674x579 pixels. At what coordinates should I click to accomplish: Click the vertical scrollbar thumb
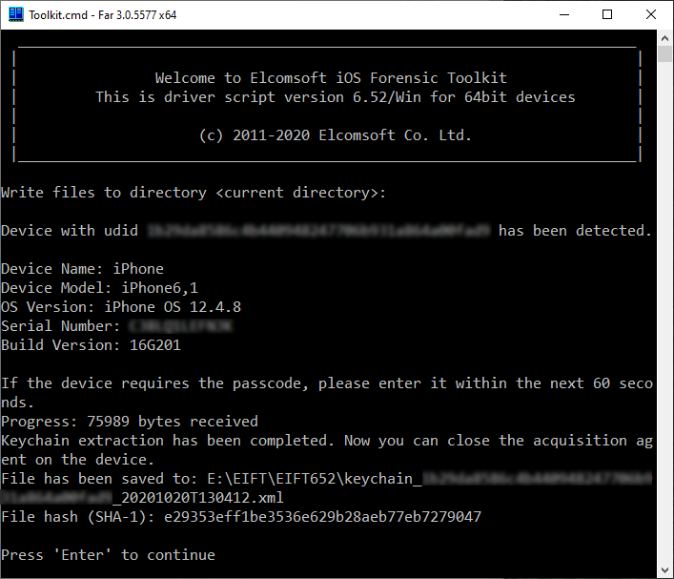point(664,54)
